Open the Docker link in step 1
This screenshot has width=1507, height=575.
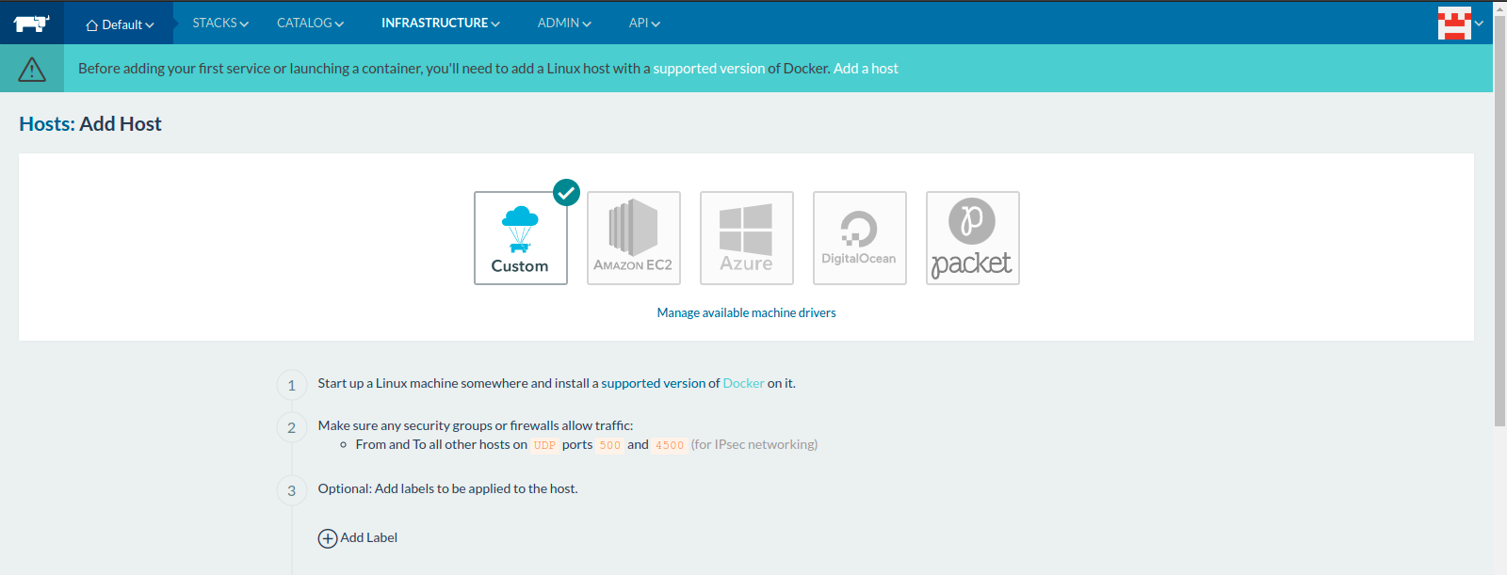pyautogui.click(x=743, y=383)
